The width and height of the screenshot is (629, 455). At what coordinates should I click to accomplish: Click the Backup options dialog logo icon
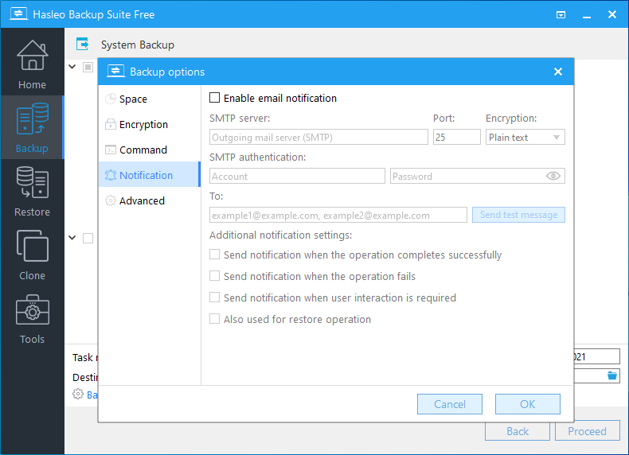115,72
